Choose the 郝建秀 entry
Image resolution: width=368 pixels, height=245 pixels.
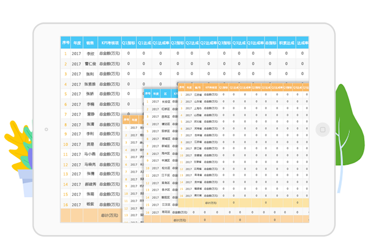(x=90, y=184)
